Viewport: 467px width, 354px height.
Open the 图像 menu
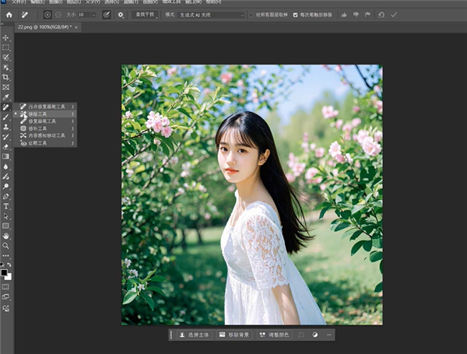pos(55,2)
